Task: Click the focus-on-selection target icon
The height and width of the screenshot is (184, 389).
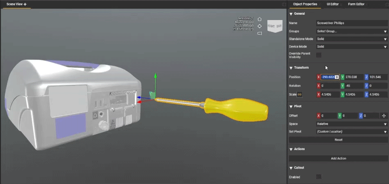Action: point(260,26)
